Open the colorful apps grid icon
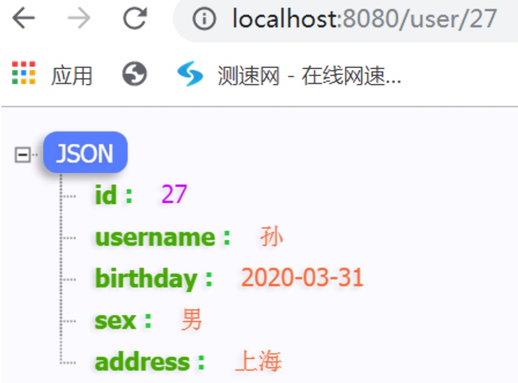The height and width of the screenshot is (383, 518). pyautogui.click(x=24, y=73)
